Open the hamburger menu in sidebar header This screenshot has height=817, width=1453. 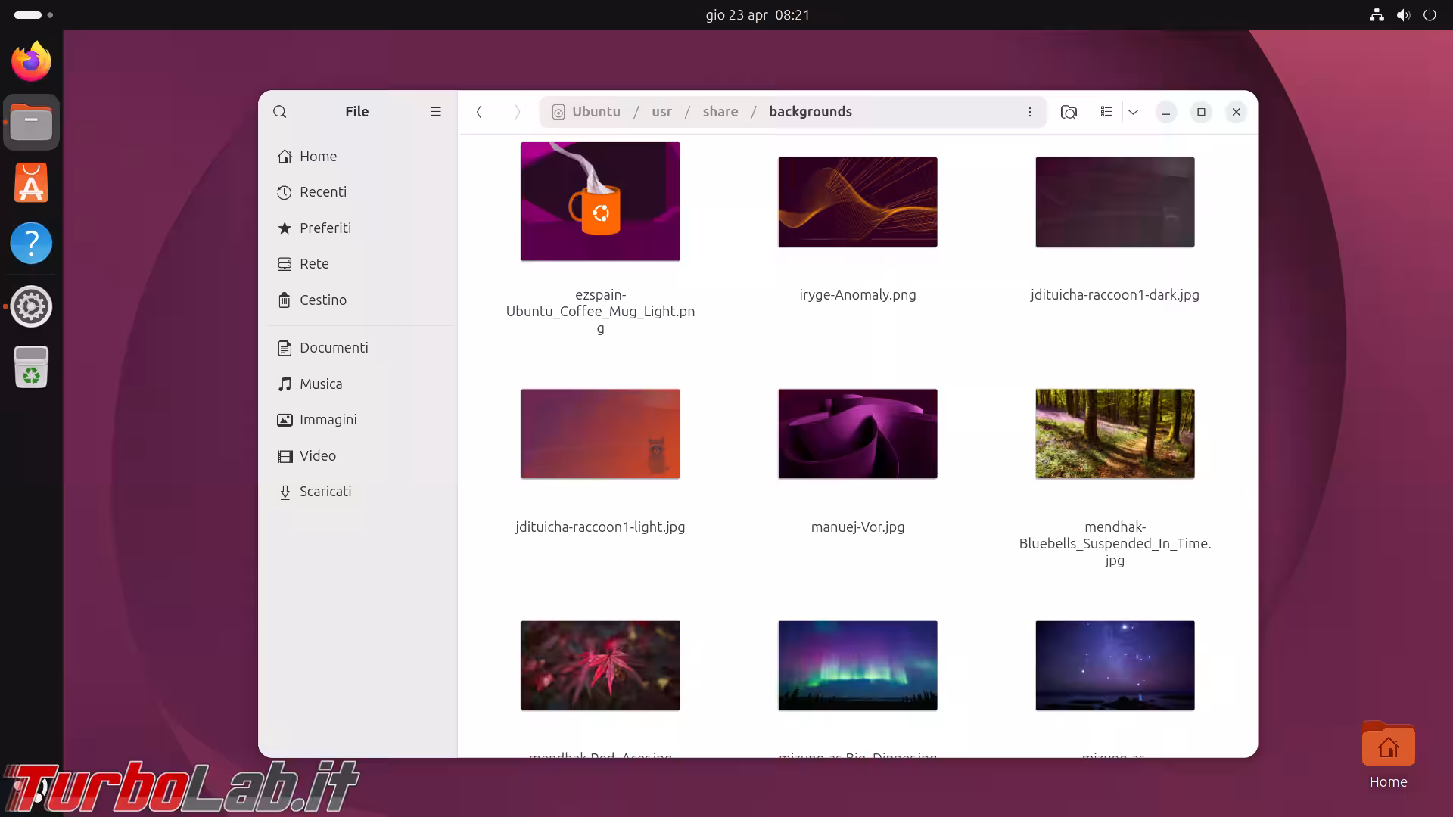coord(436,112)
